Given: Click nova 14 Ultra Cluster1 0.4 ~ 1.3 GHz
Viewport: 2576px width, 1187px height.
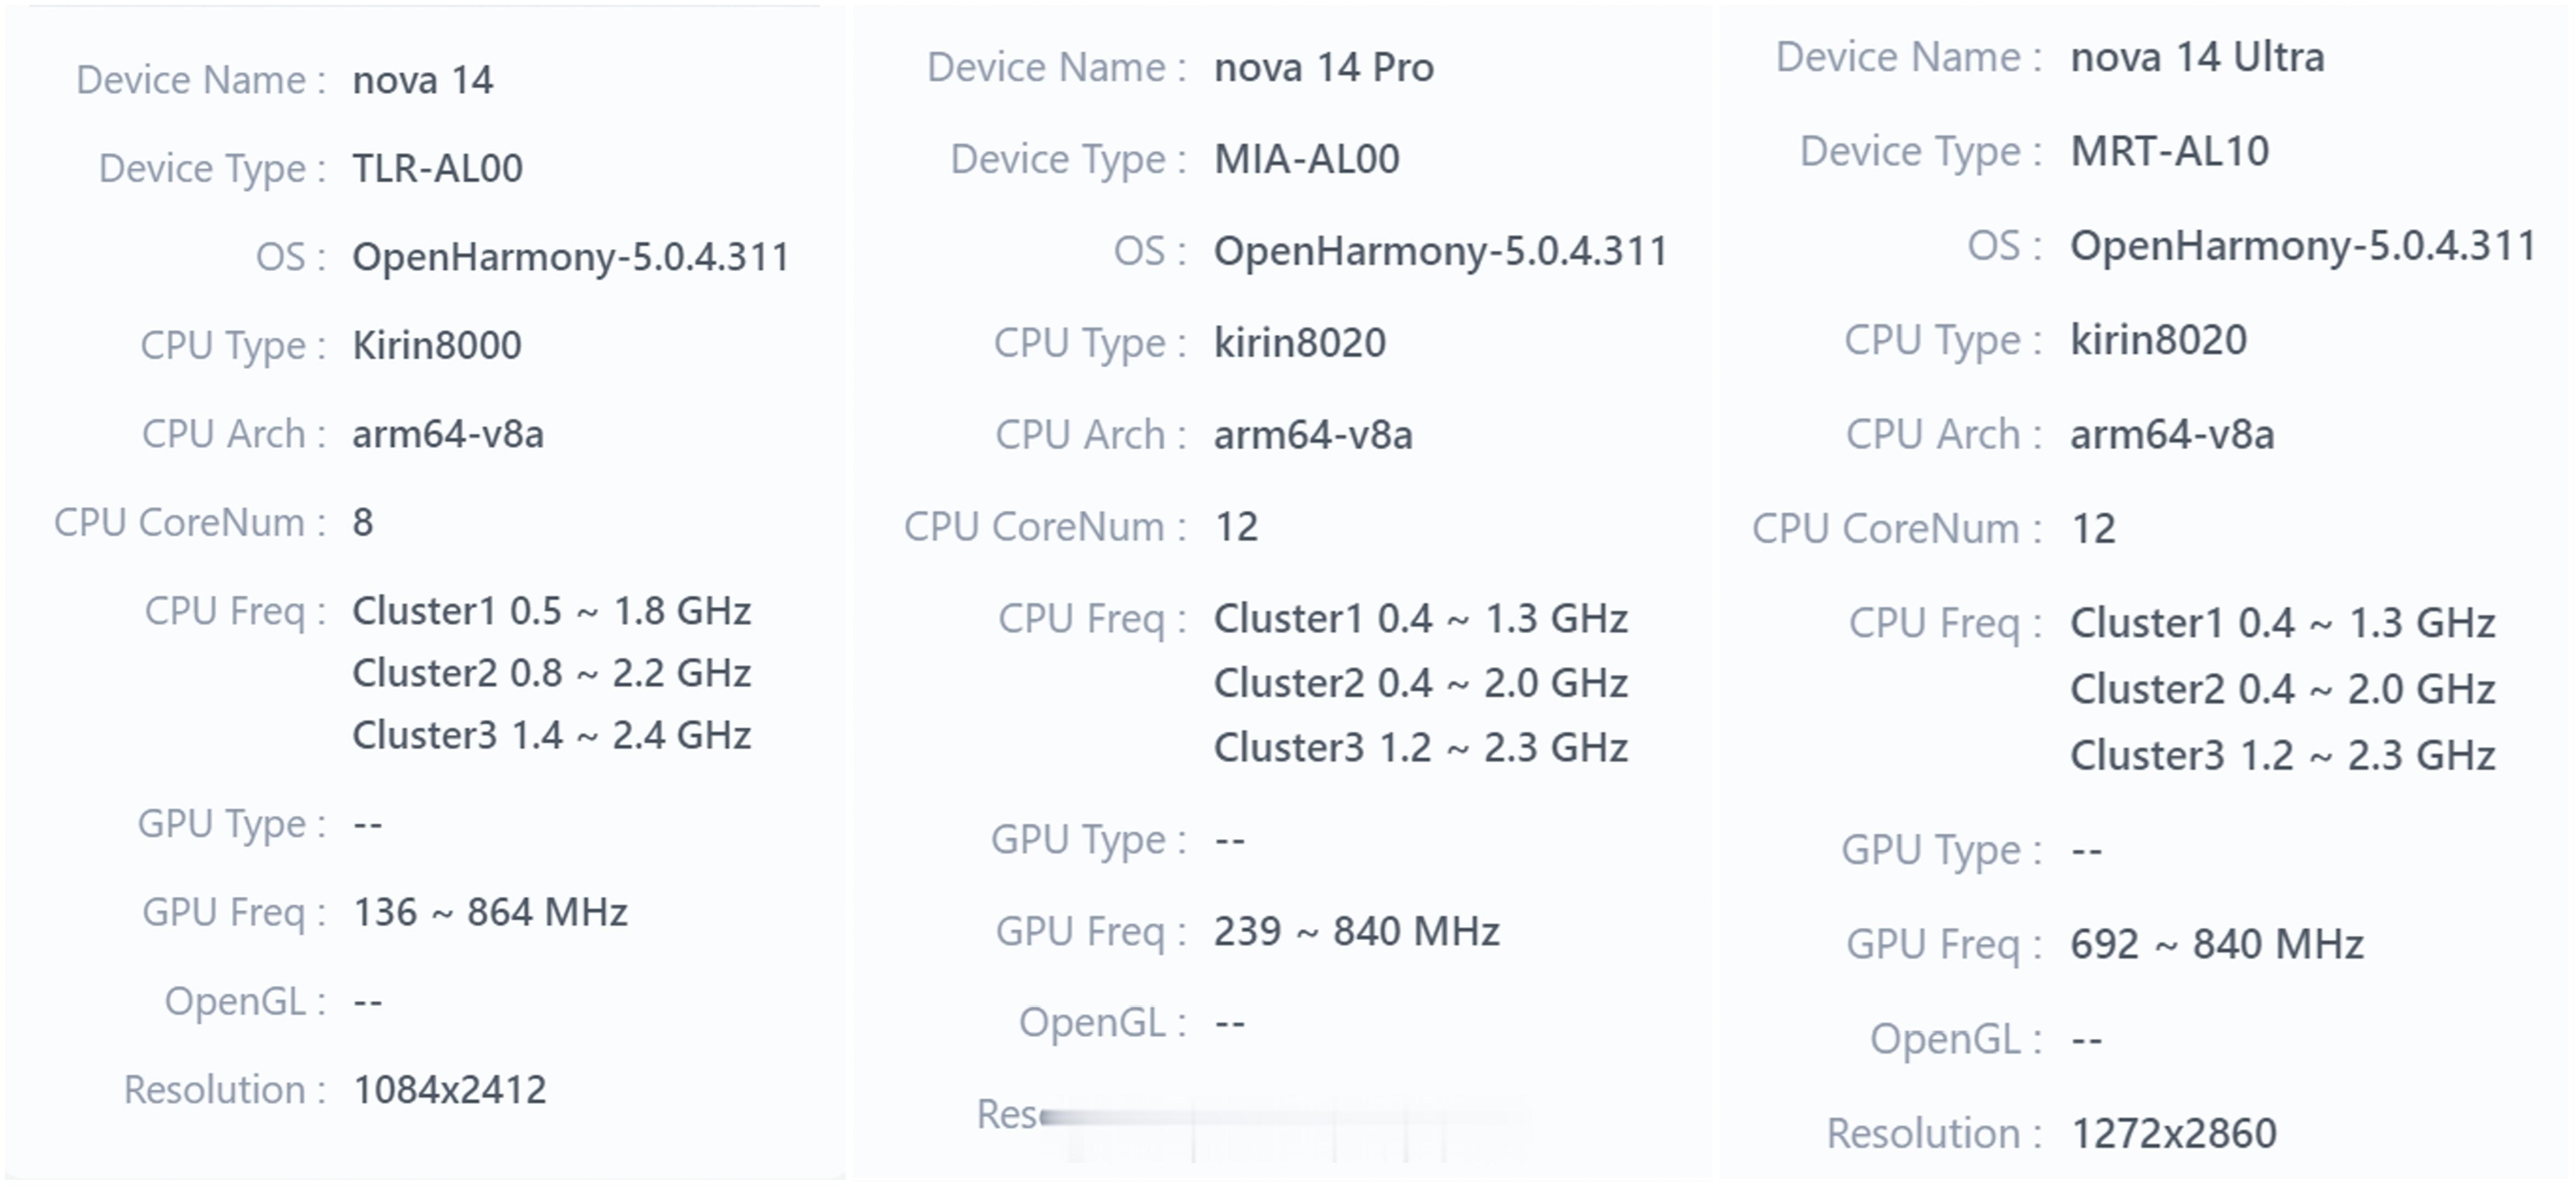Looking at the screenshot, I should click(x=2282, y=624).
